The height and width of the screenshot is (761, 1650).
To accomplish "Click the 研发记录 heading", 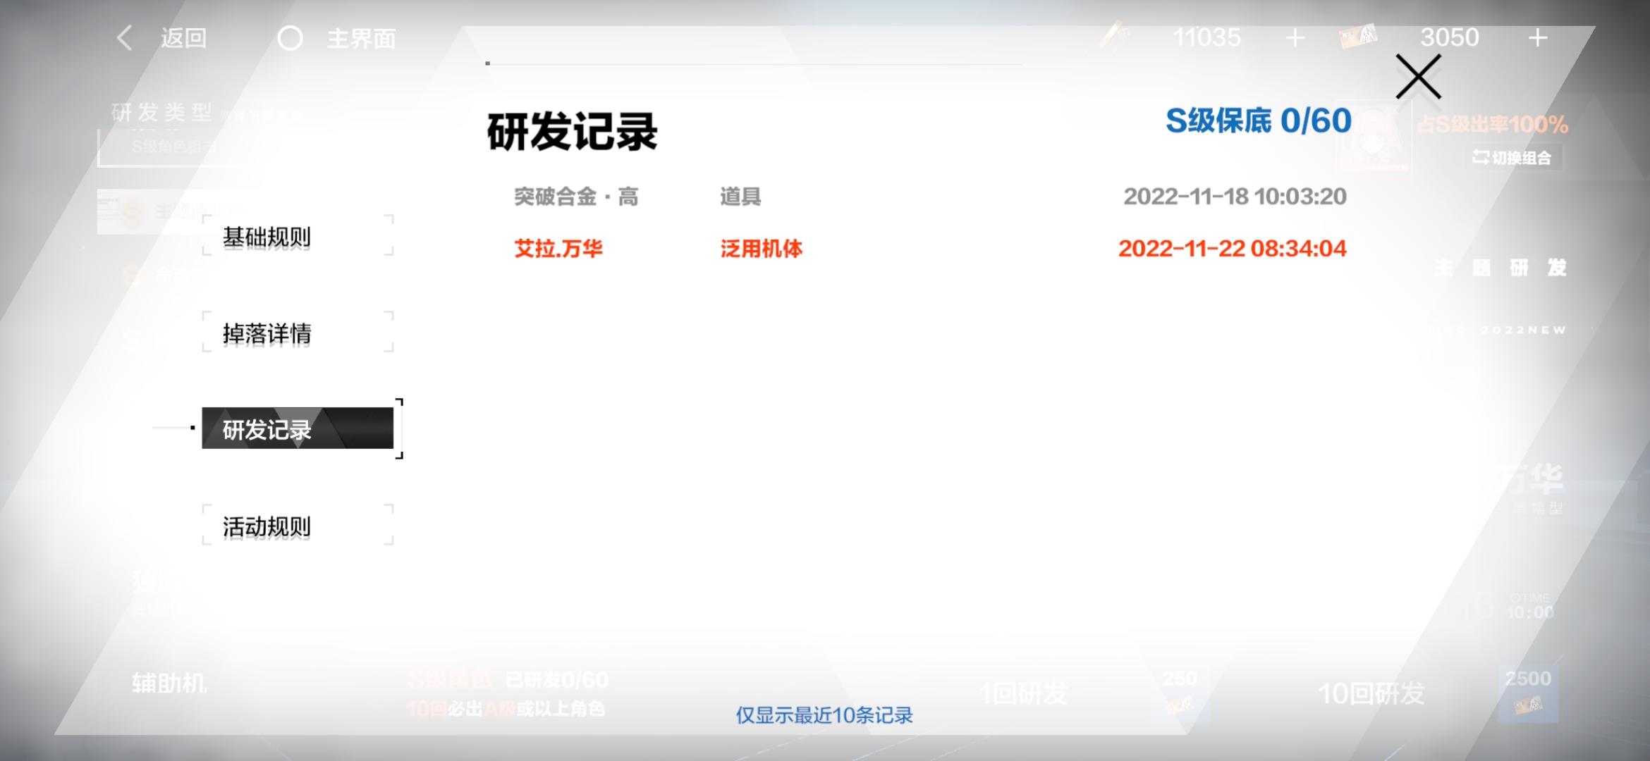I will (x=572, y=131).
